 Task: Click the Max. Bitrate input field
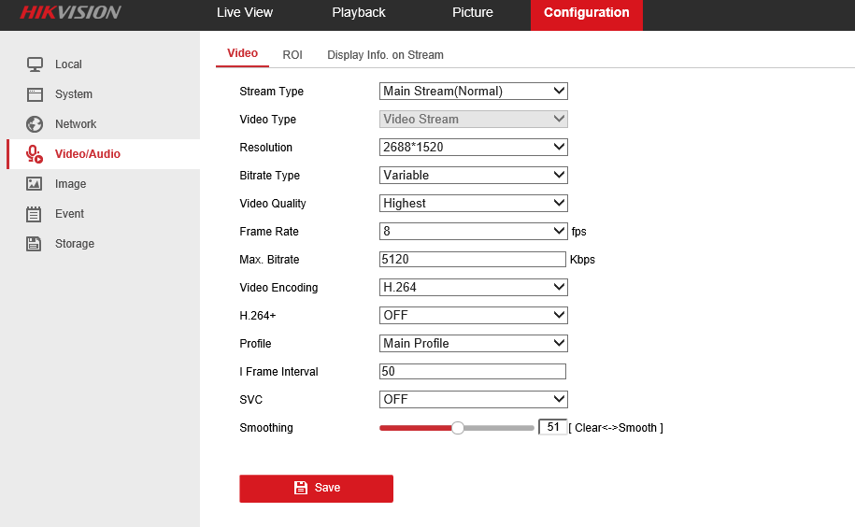click(473, 260)
